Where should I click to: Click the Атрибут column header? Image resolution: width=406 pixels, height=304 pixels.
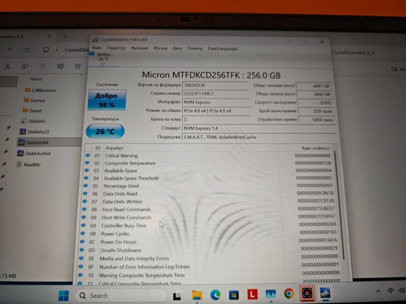point(114,148)
